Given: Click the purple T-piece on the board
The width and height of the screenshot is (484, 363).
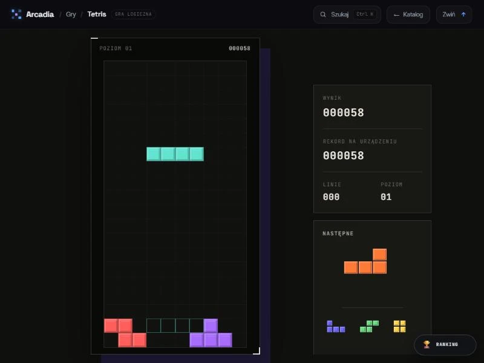Looking at the screenshot, I should (x=211, y=333).
